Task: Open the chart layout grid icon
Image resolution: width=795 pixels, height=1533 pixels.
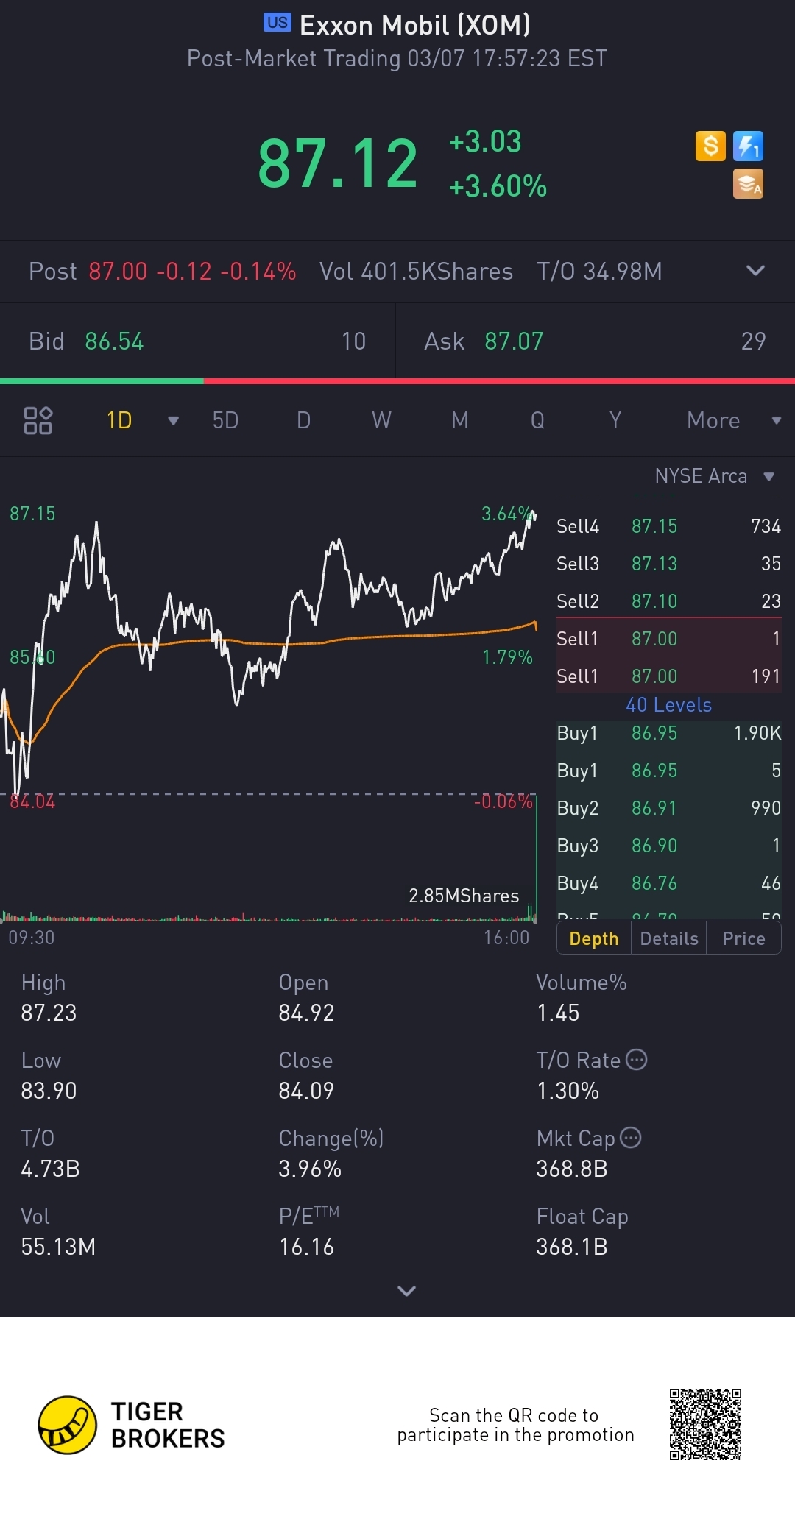Action: pyautogui.click(x=38, y=420)
